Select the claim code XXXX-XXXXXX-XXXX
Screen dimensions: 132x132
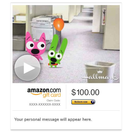(45, 105)
